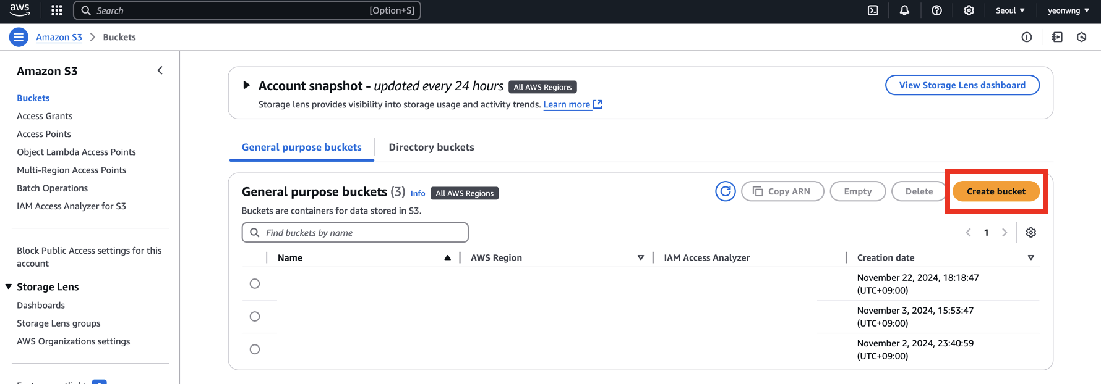Focus the top Search bar

247,10
